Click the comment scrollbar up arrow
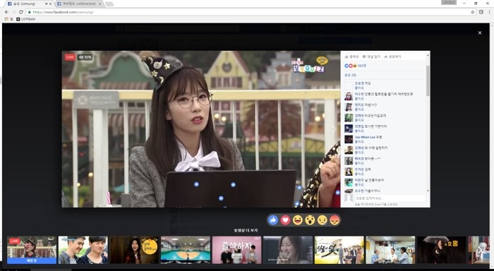This screenshot has width=494, height=271. [x=428, y=55]
